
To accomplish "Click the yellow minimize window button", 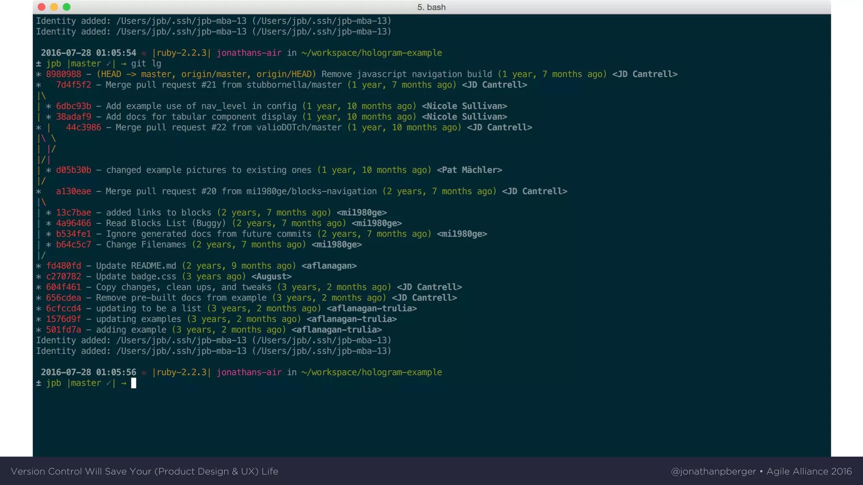I will pos(54,7).
